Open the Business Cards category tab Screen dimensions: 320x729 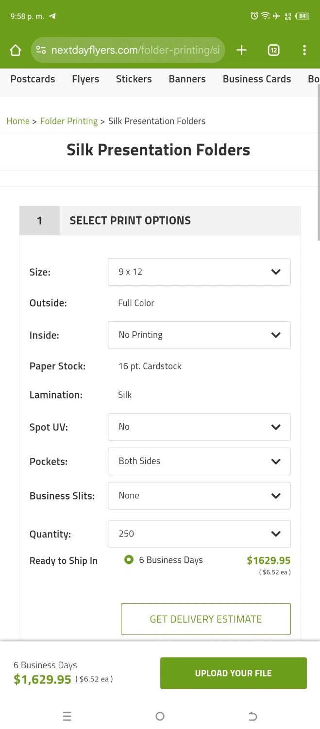coord(256,79)
